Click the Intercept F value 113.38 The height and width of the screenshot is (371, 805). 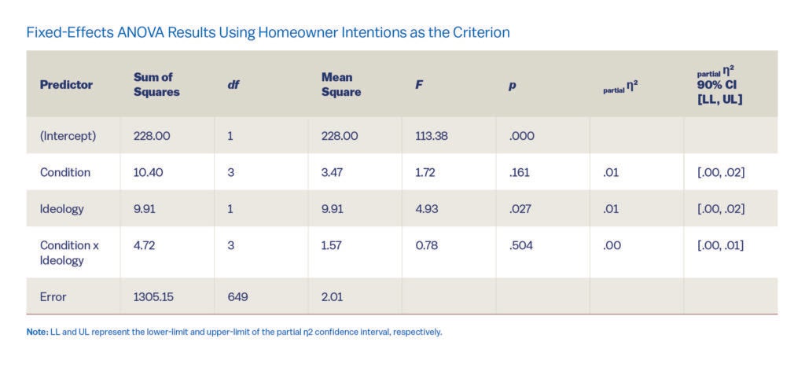pyautogui.click(x=431, y=136)
